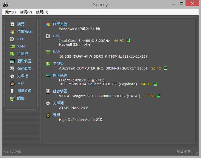Open 作業系統 heading link in summary
This screenshot has height=158, width=201.
60,24
